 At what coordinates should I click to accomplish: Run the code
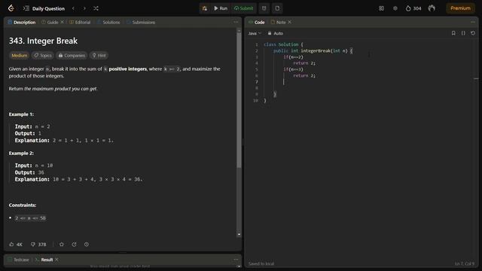(x=221, y=8)
